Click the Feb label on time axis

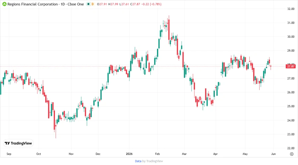click(x=157, y=154)
